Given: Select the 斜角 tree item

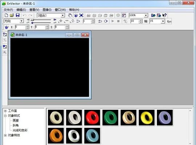Looking at the screenshot, I should (x=16, y=125).
